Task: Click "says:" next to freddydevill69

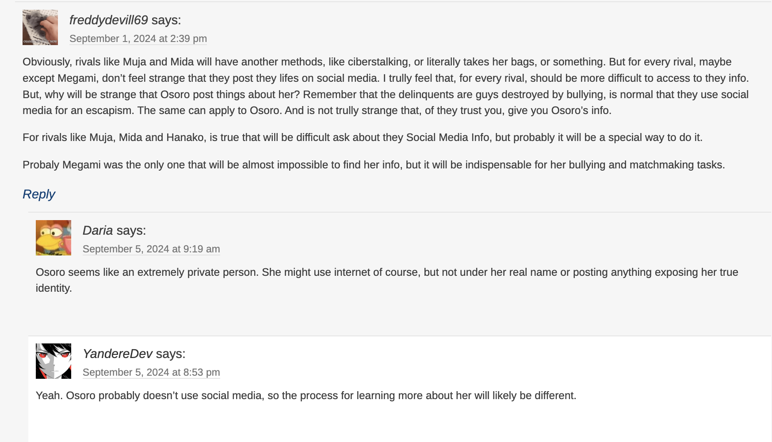Action: (x=166, y=20)
